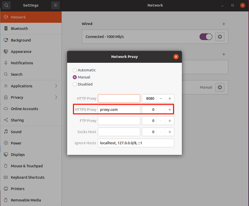This screenshot has height=206, width=249.
Task: Increase HTTP Proxy port with plus
Action: coord(170,98)
